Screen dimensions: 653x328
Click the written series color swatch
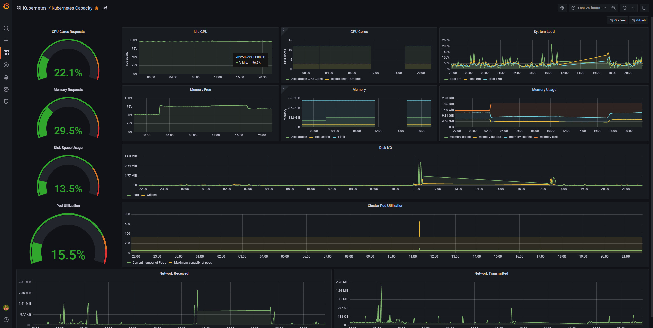click(143, 195)
